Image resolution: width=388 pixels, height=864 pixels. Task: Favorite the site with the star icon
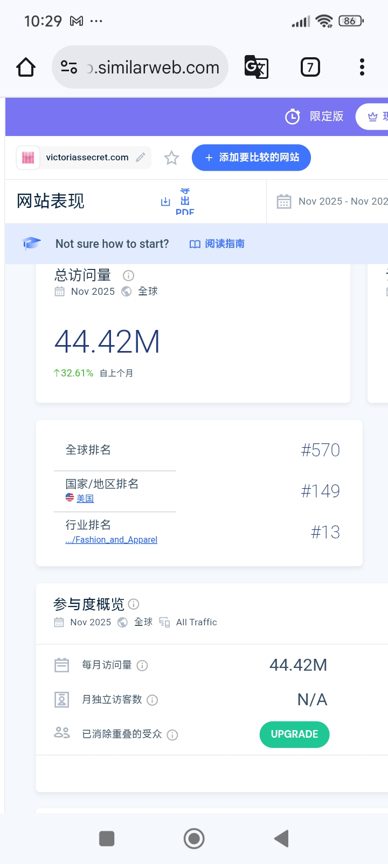point(171,158)
